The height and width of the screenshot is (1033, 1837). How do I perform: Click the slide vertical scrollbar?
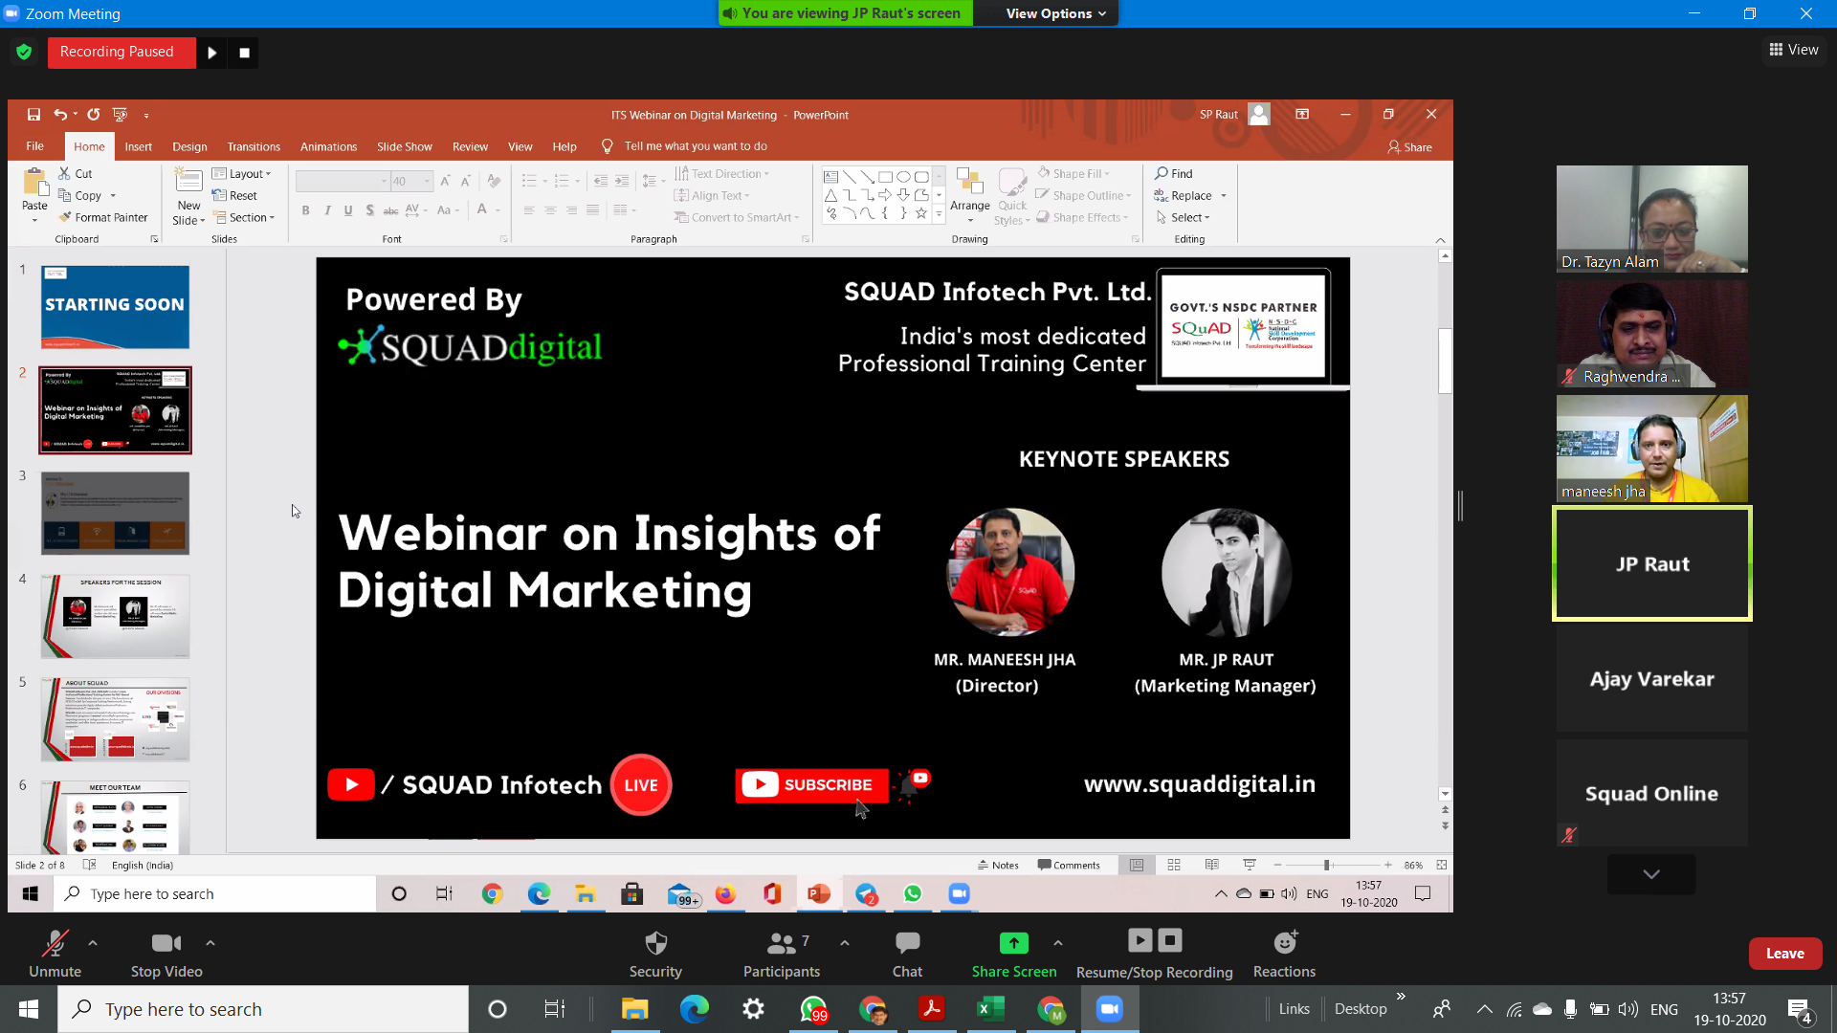[1445, 362]
